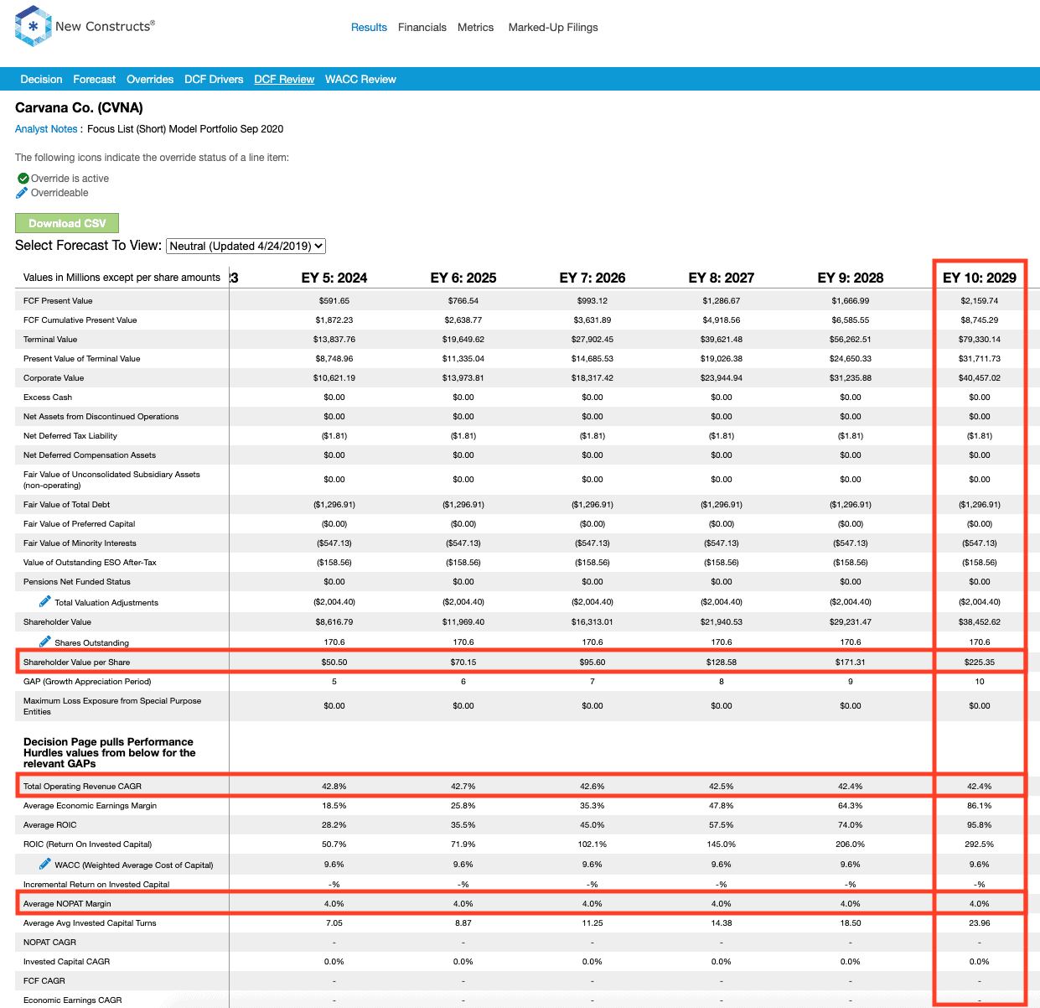The width and height of the screenshot is (1040, 1008).
Task: Click the Average NOPAT Margin label
Action: tap(67, 904)
